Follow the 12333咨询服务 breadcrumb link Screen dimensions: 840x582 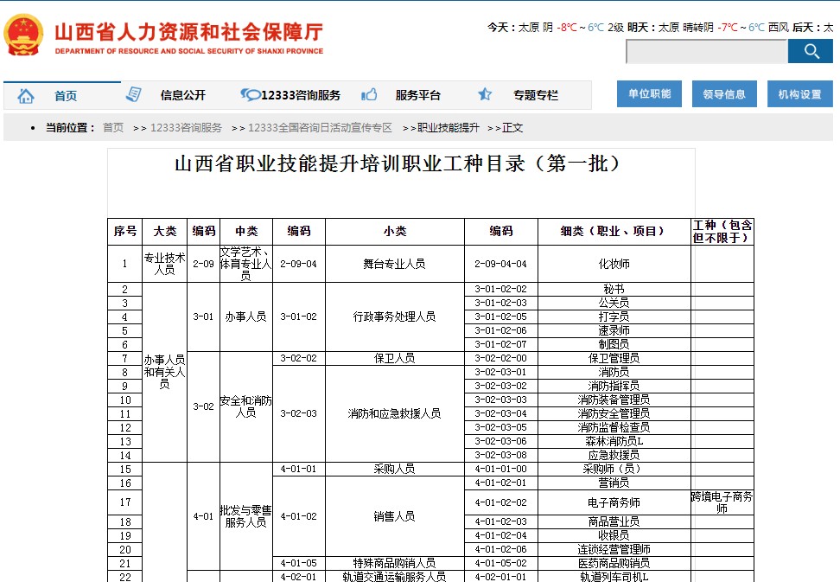pyautogui.click(x=186, y=128)
